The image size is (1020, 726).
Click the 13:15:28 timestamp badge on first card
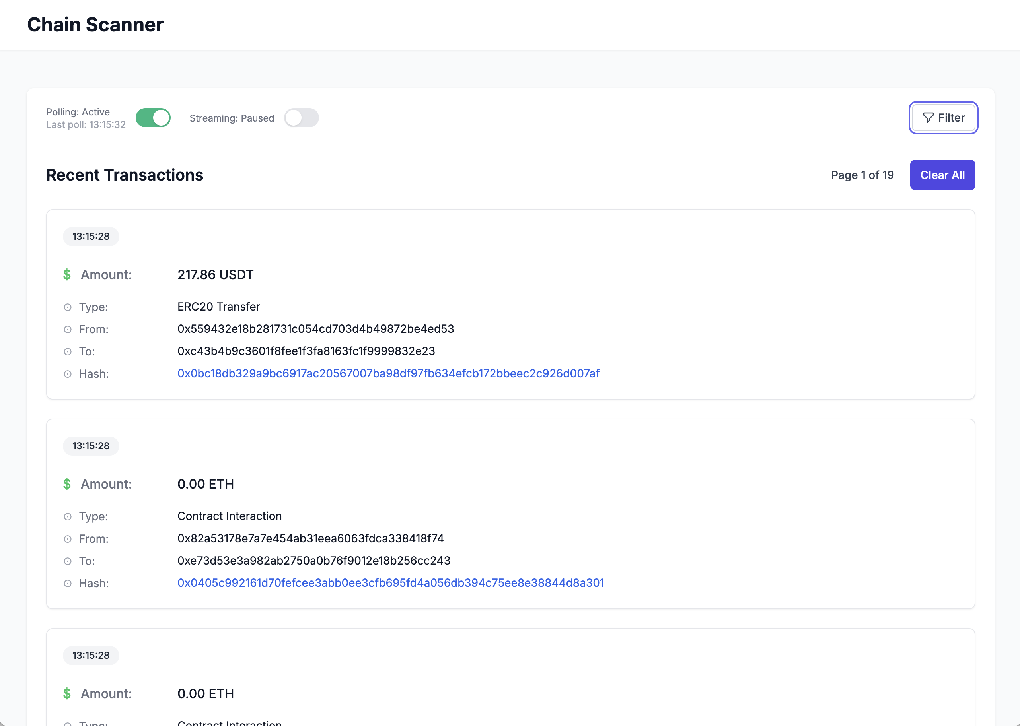pos(91,237)
